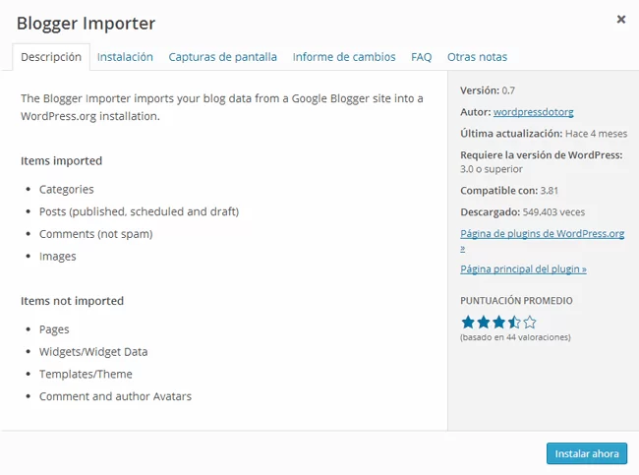639x475 pixels.
Task: Select the 'Templates/Theme' list item
Action: click(x=86, y=374)
